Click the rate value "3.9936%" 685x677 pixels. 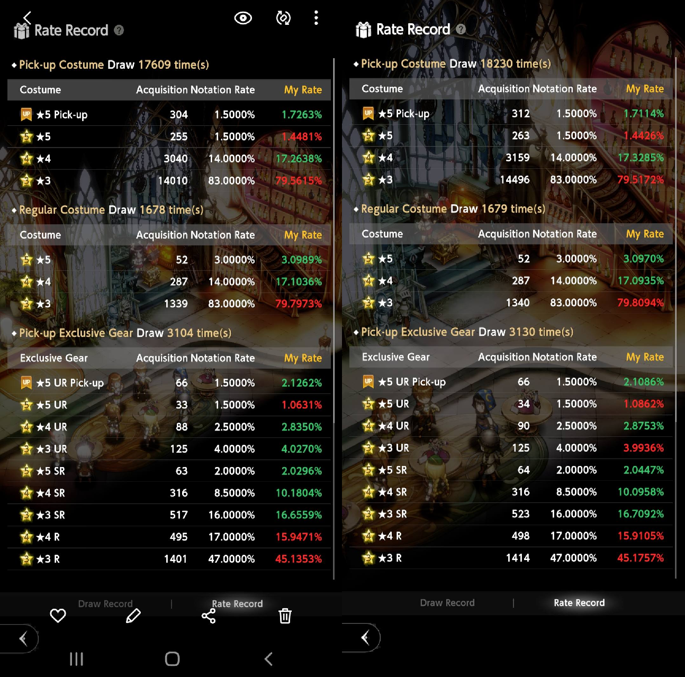644,447
